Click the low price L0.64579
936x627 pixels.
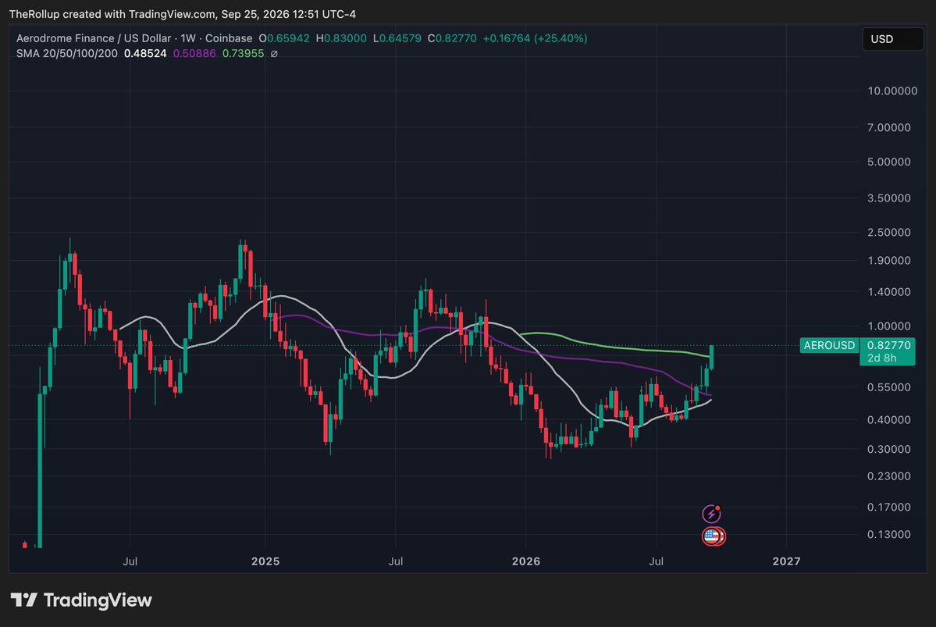tap(397, 38)
